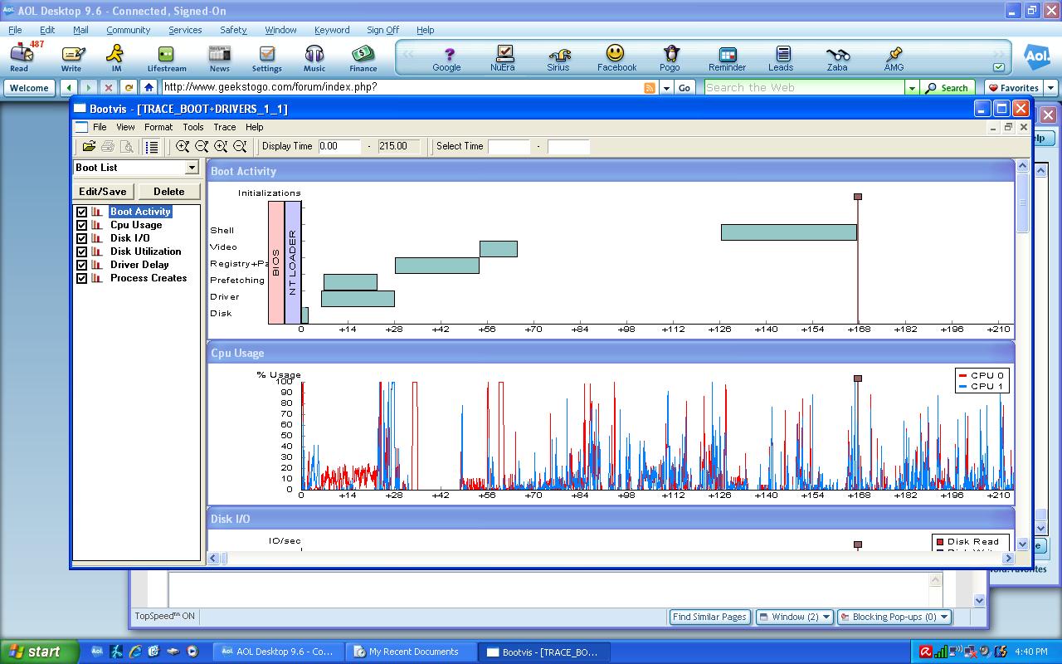Open the Write mail icon in AOL
This screenshot has width=1062, height=664.
pyautogui.click(x=72, y=57)
